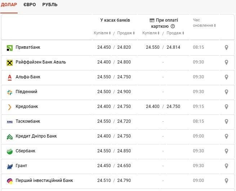Click the Сбербанк logo icon
Screen dimensions: 236x191
click(10, 151)
